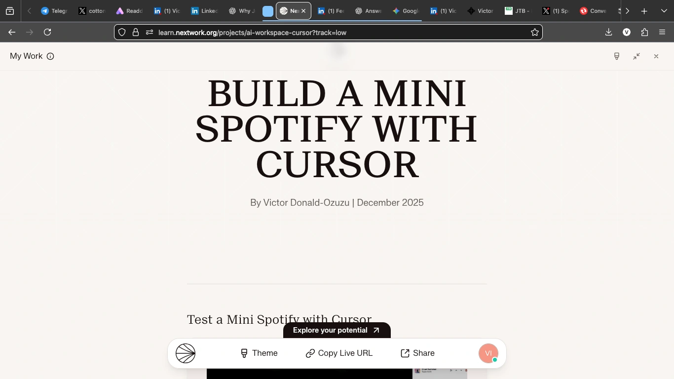The height and width of the screenshot is (379, 674).
Task: Click the author and date byline text
Action: point(337,203)
